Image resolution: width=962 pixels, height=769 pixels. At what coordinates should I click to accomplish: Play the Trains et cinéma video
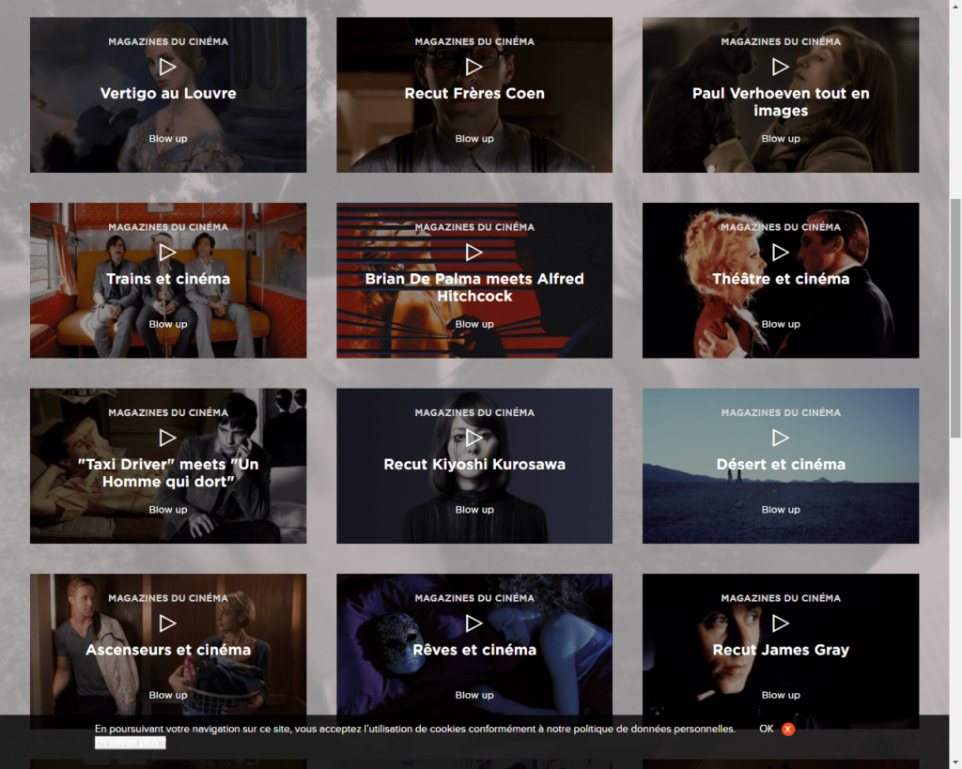(x=167, y=252)
